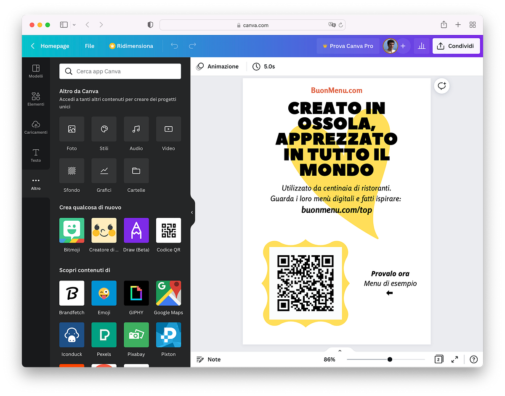Screen dimensions: 505x396
Task: Enter fullscreen presentation mode
Action: [x=454, y=359]
